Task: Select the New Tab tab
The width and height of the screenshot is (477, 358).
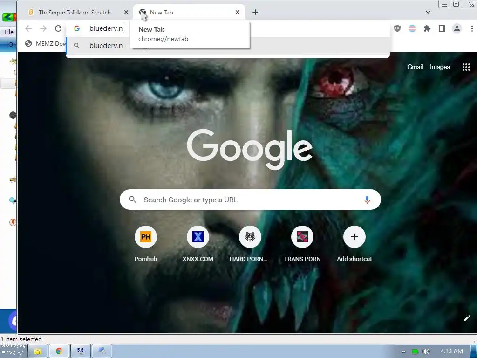Action: (x=189, y=12)
